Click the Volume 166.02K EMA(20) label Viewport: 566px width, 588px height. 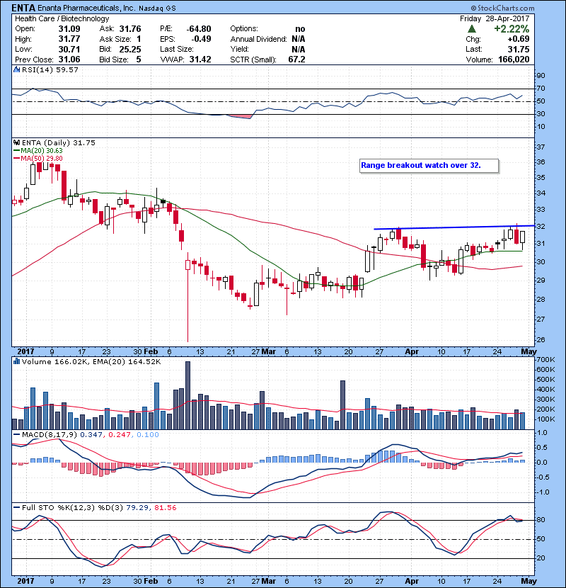(91, 361)
